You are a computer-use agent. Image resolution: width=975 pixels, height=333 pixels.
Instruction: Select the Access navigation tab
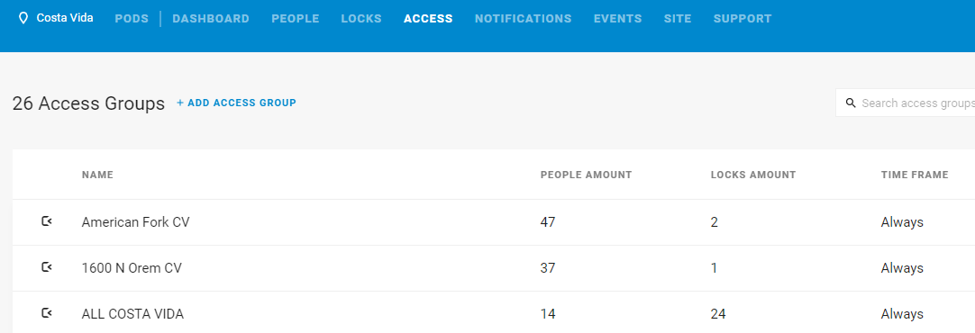[428, 19]
